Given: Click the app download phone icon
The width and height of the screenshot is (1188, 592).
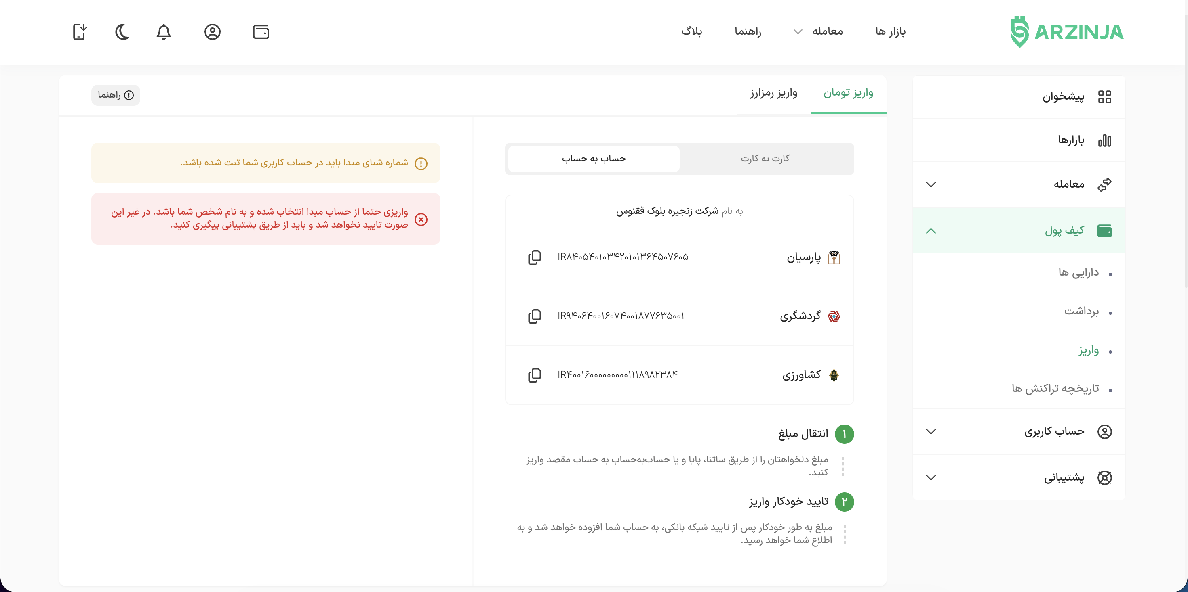Looking at the screenshot, I should [x=80, y=32].
